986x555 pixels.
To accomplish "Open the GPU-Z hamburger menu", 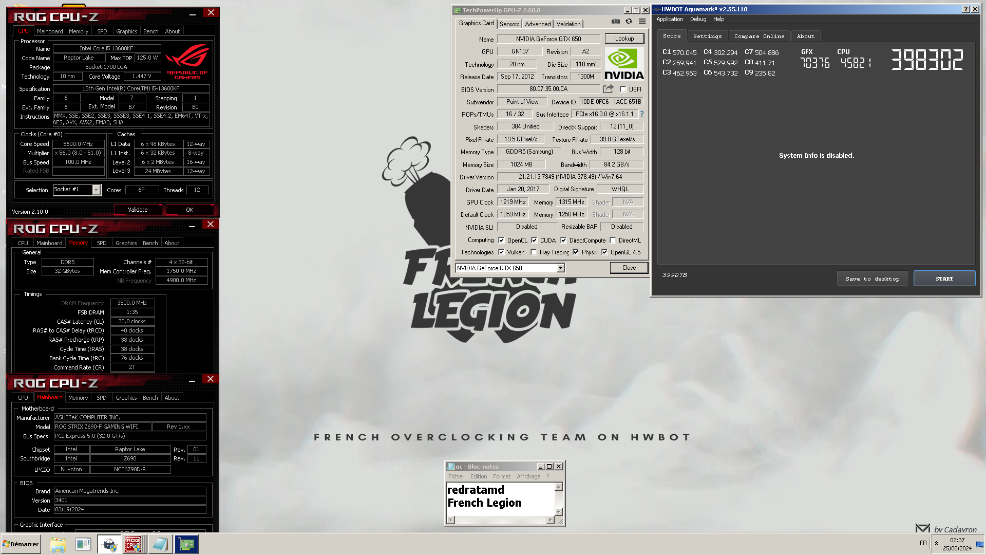I will click(642, 22).
